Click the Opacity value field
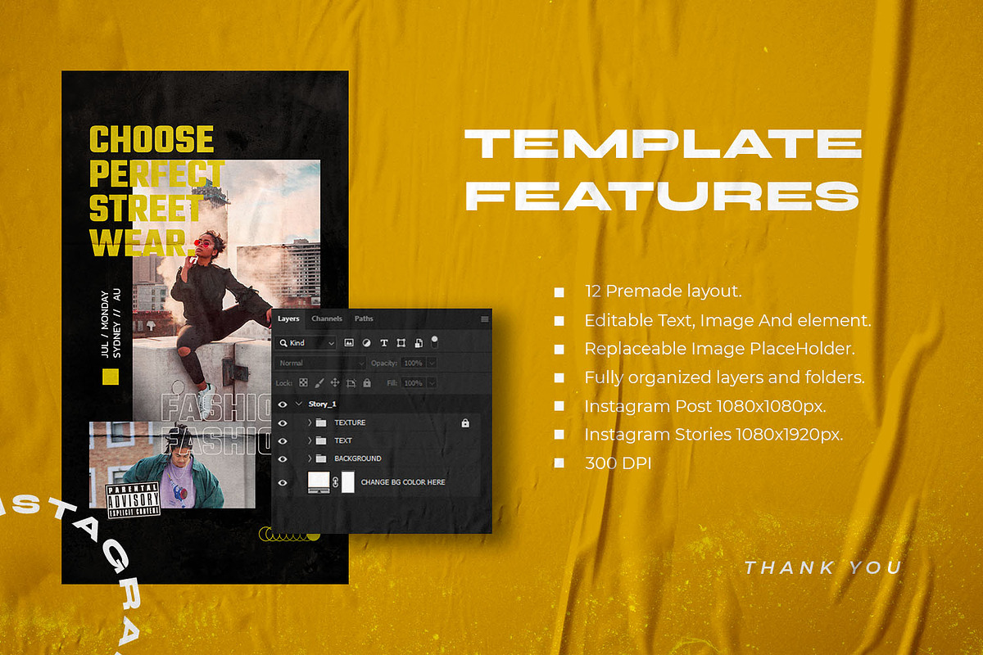983x655 pixels. 414,363
